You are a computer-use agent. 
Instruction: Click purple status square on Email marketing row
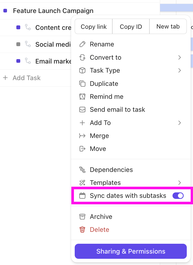(18, 61)
